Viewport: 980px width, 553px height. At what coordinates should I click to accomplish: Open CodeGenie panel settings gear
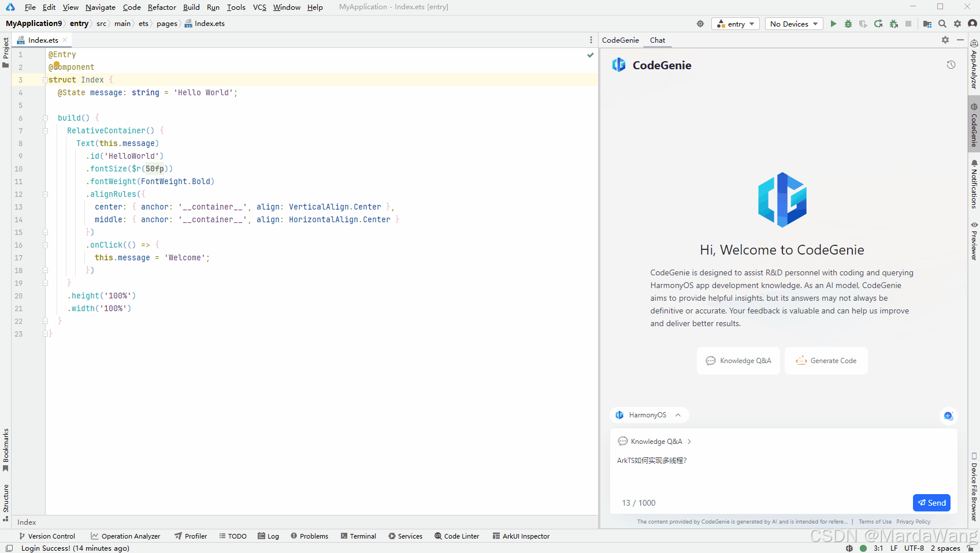tap(945, 40)
